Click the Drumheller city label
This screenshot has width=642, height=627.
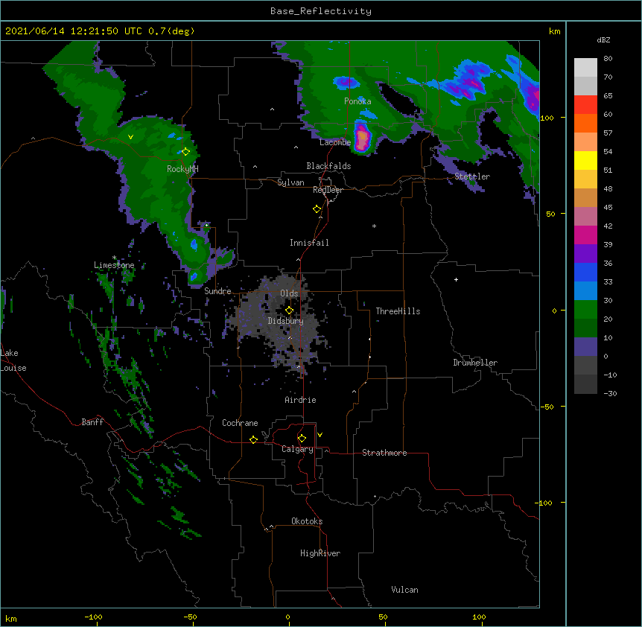pyautogui.click(x=475, y=363)
